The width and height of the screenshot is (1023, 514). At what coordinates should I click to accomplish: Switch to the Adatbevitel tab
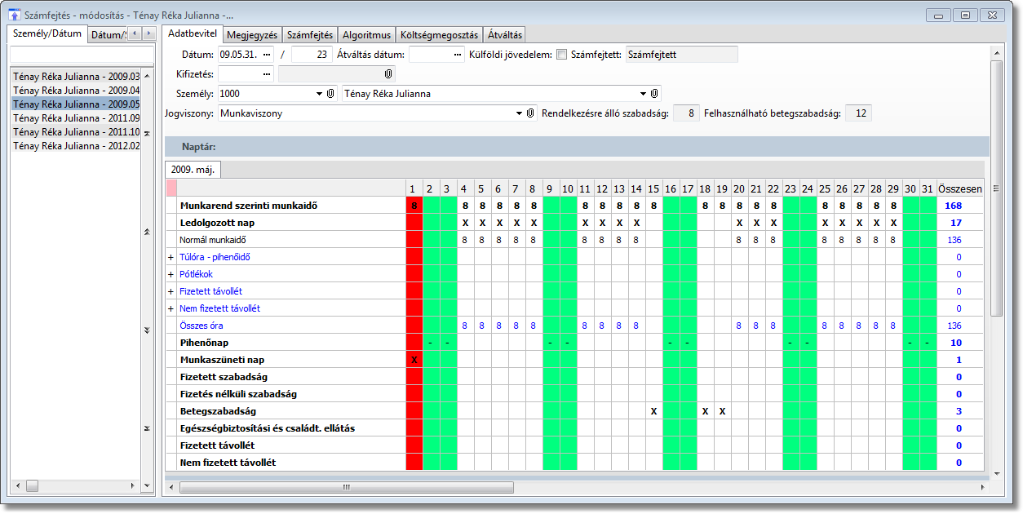click(192, 33)
